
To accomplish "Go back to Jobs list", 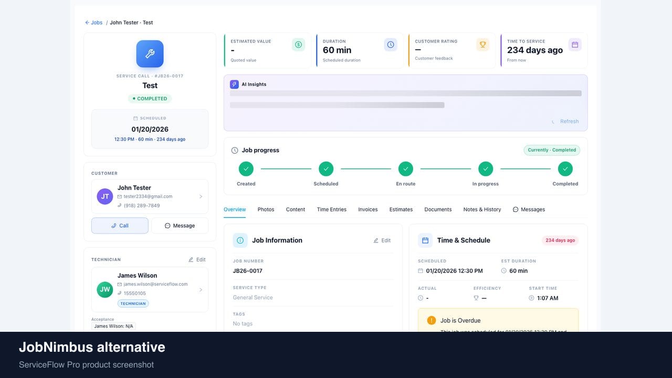I will click(94, 23).
